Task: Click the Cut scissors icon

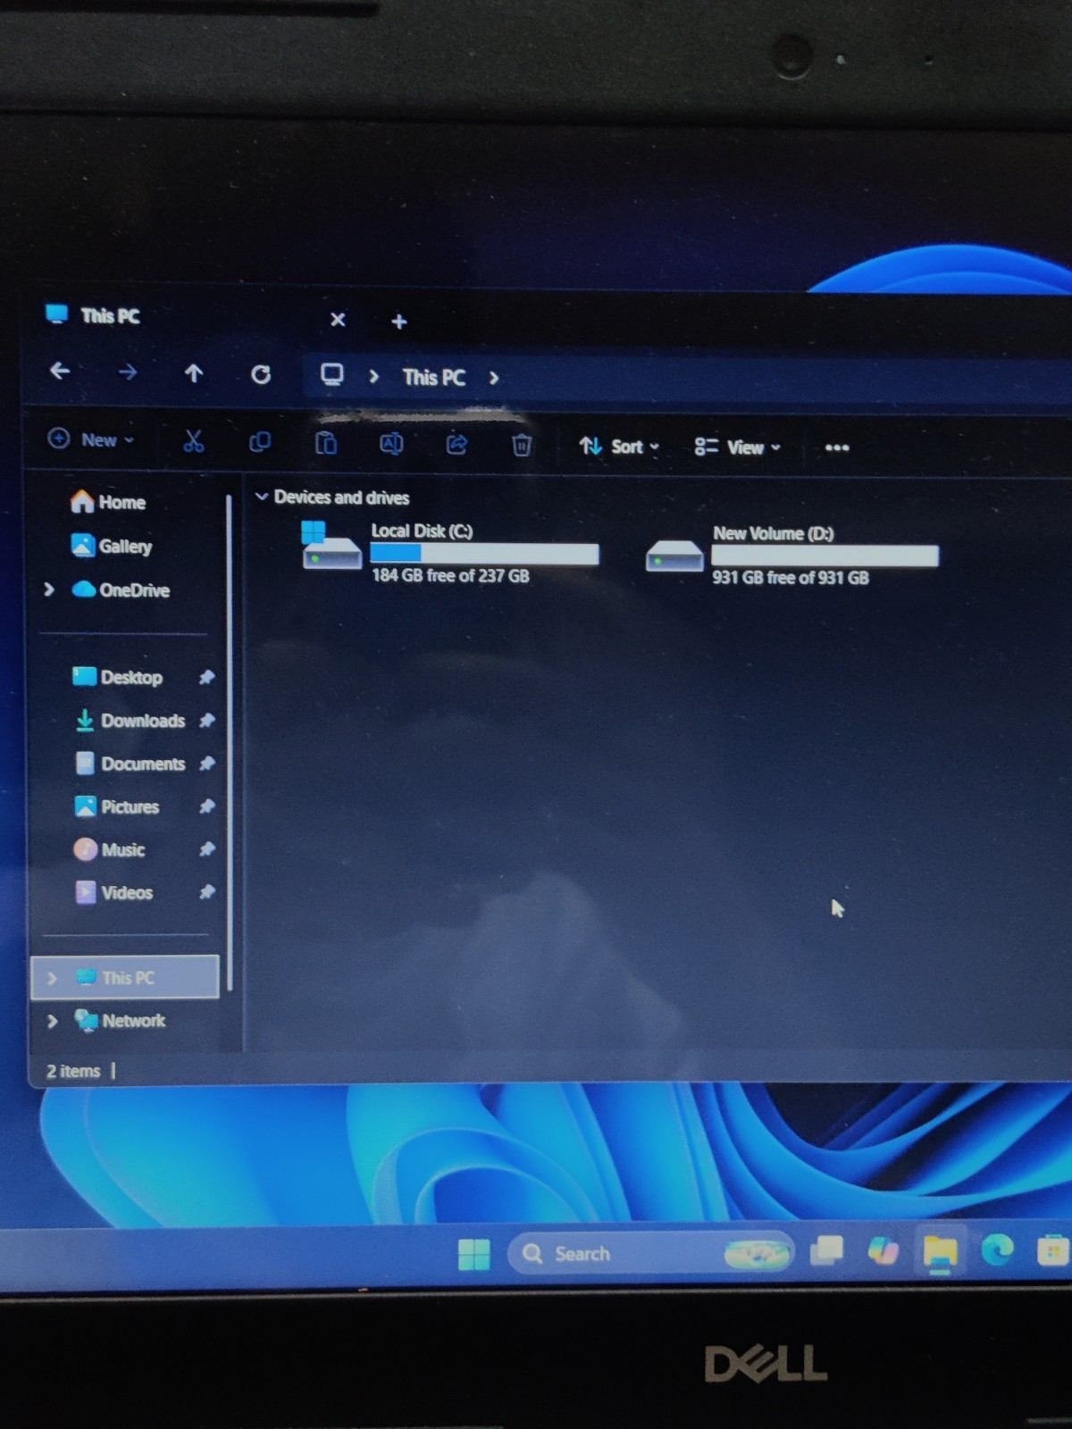Action: coord(194,441)
